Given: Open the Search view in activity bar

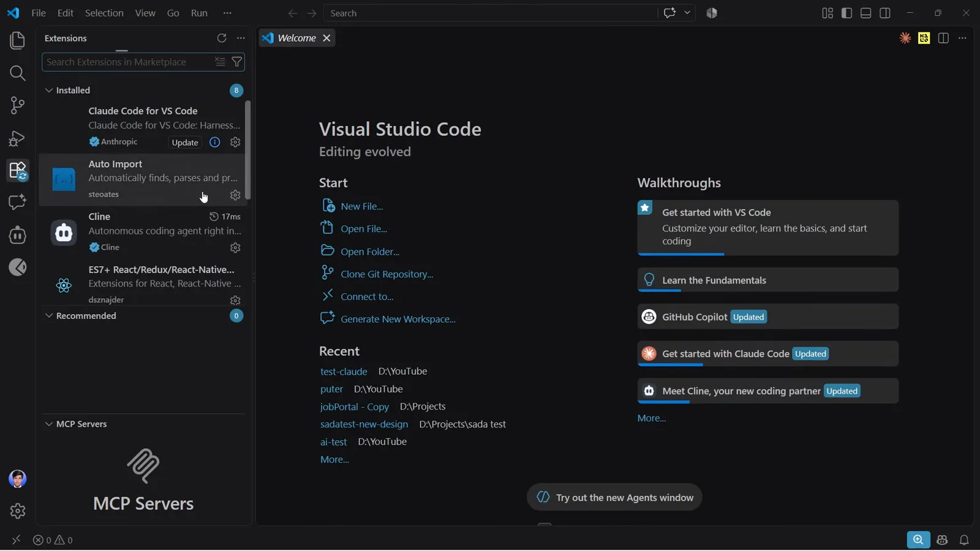Looking at the screenshot, I should (x=17, y=73).
